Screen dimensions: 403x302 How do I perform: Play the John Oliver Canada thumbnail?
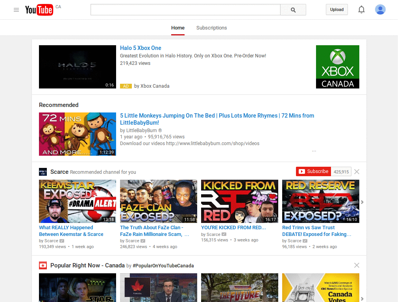point(159,287)
